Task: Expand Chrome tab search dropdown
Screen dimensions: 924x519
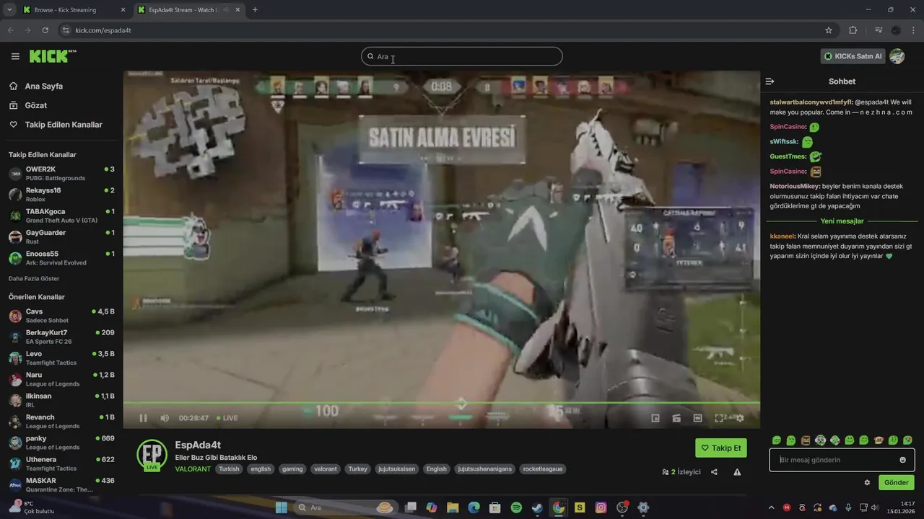Action: [9, 10]
